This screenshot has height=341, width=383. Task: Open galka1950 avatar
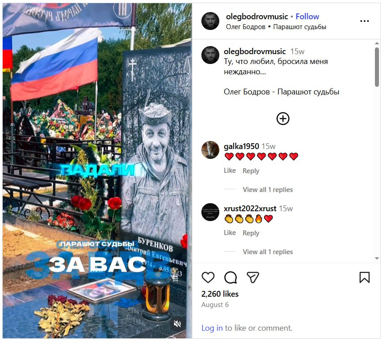pos(210,149)
